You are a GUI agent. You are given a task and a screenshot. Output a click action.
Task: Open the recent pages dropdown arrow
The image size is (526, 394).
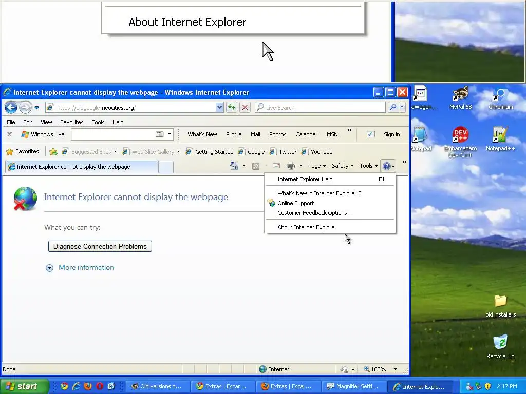tap(36, 108)
